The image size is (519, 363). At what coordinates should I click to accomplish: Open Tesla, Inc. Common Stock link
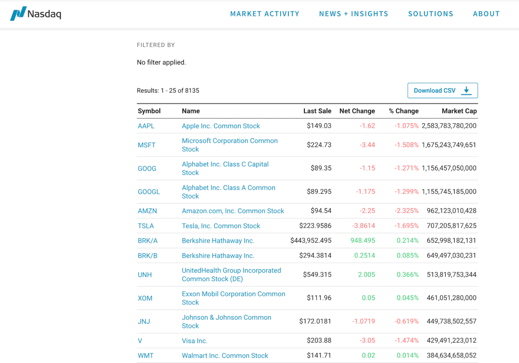click(221, 226)
